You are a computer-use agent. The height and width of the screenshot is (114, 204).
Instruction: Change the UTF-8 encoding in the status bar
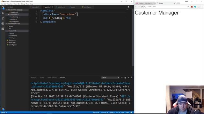point(118,113)
